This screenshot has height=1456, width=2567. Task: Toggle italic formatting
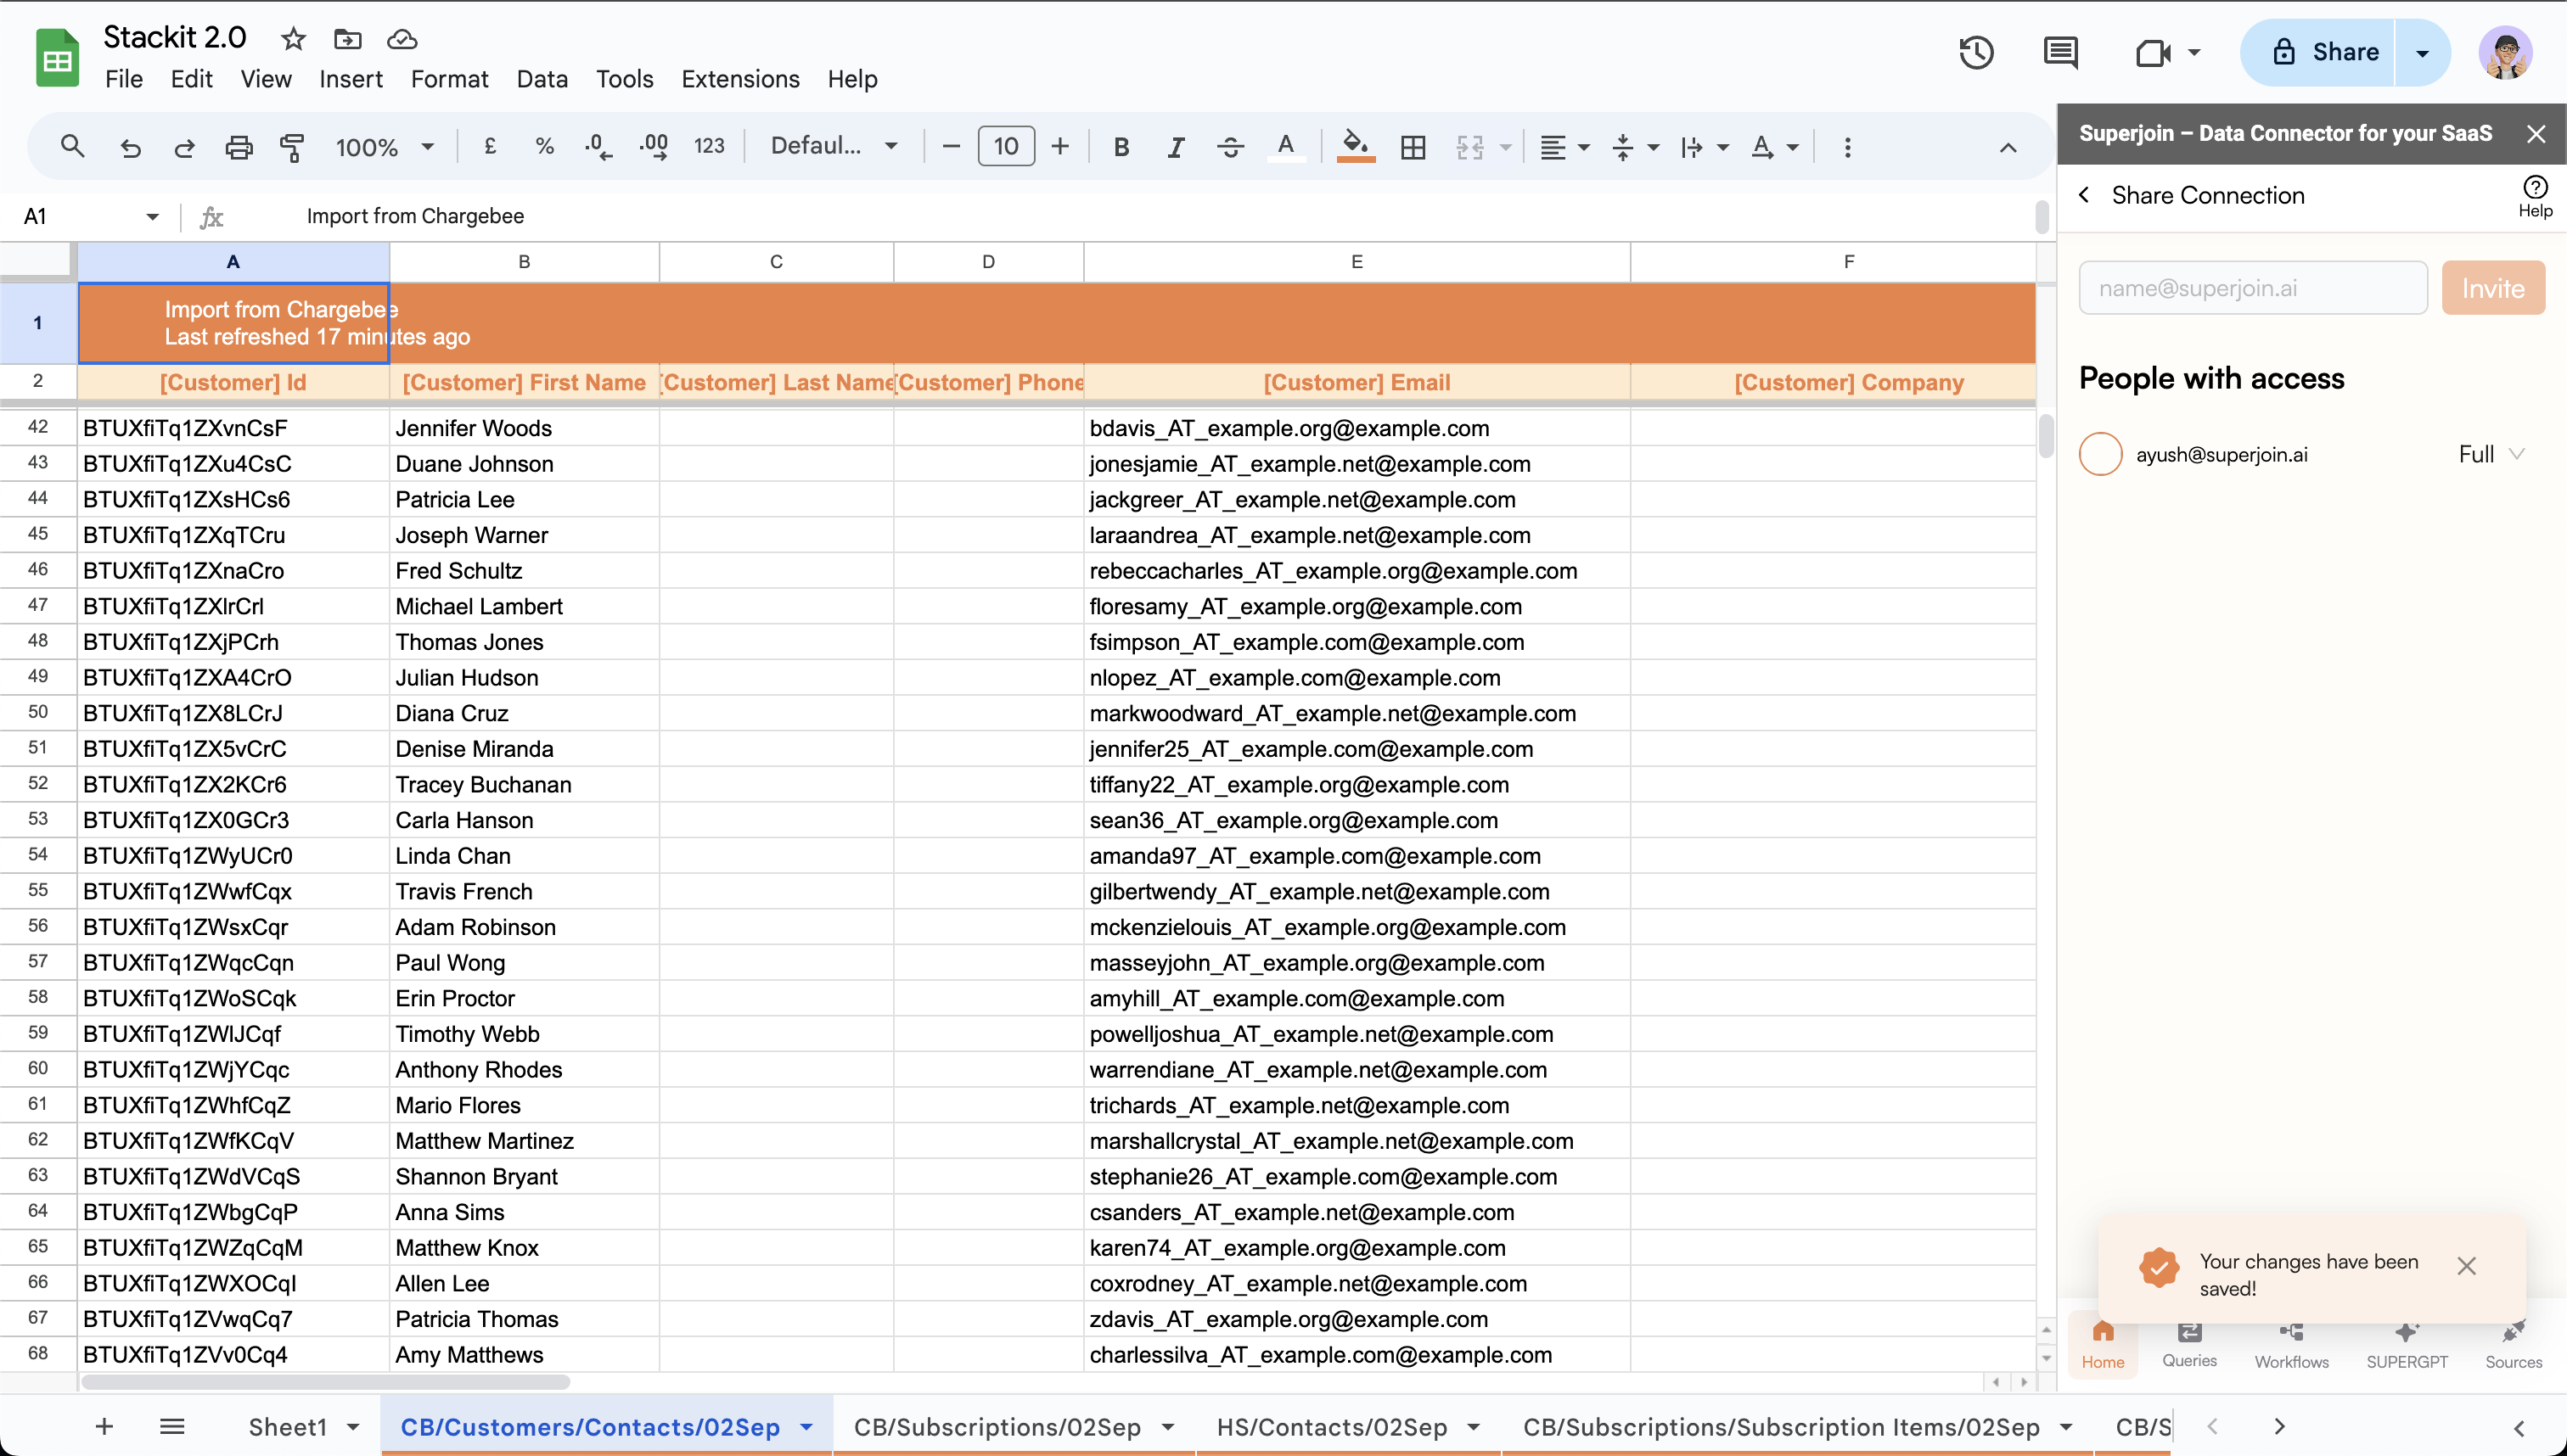1176,147
